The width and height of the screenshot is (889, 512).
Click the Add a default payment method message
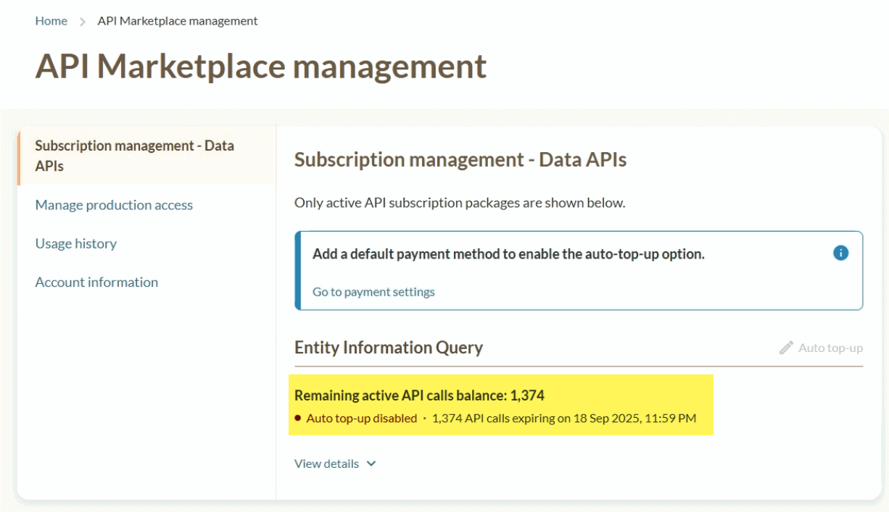[x=508, y=254]
